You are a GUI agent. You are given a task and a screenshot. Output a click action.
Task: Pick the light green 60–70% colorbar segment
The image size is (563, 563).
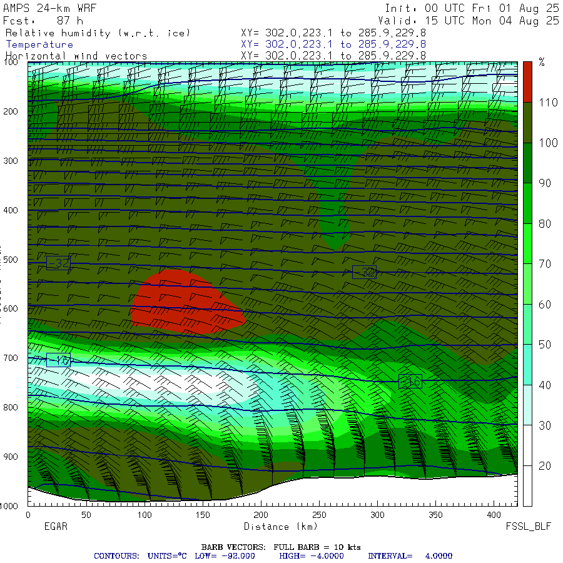pyautogui.click(x=527, y=284)
